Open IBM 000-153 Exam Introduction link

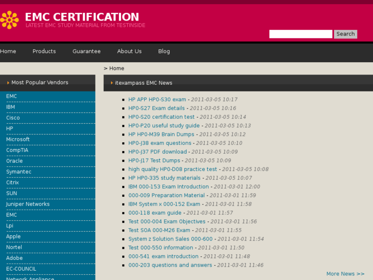(169, 187)
